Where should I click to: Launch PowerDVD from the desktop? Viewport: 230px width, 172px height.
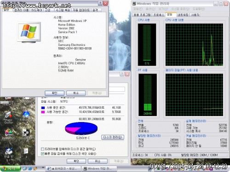point(9,134)
